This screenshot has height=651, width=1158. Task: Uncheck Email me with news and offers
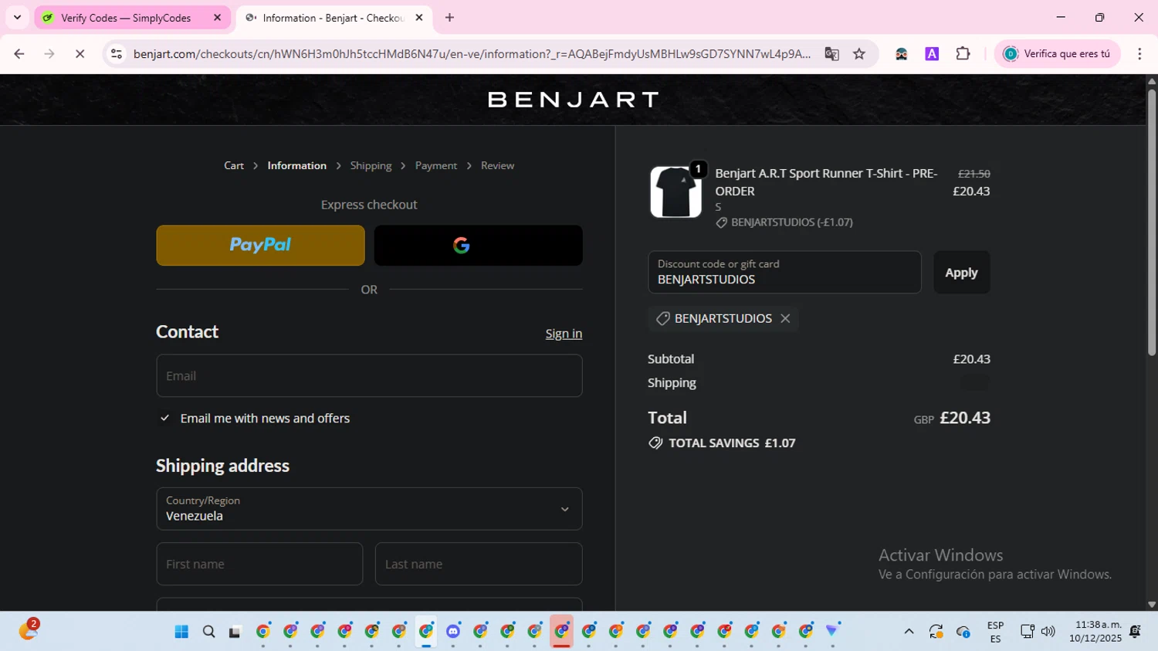pyautogui.click(x=164, y=418)
